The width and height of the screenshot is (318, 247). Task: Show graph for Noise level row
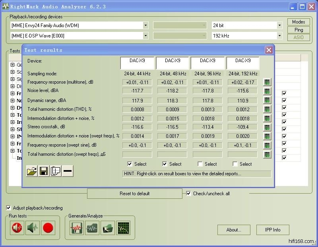(x=267, y=91)
